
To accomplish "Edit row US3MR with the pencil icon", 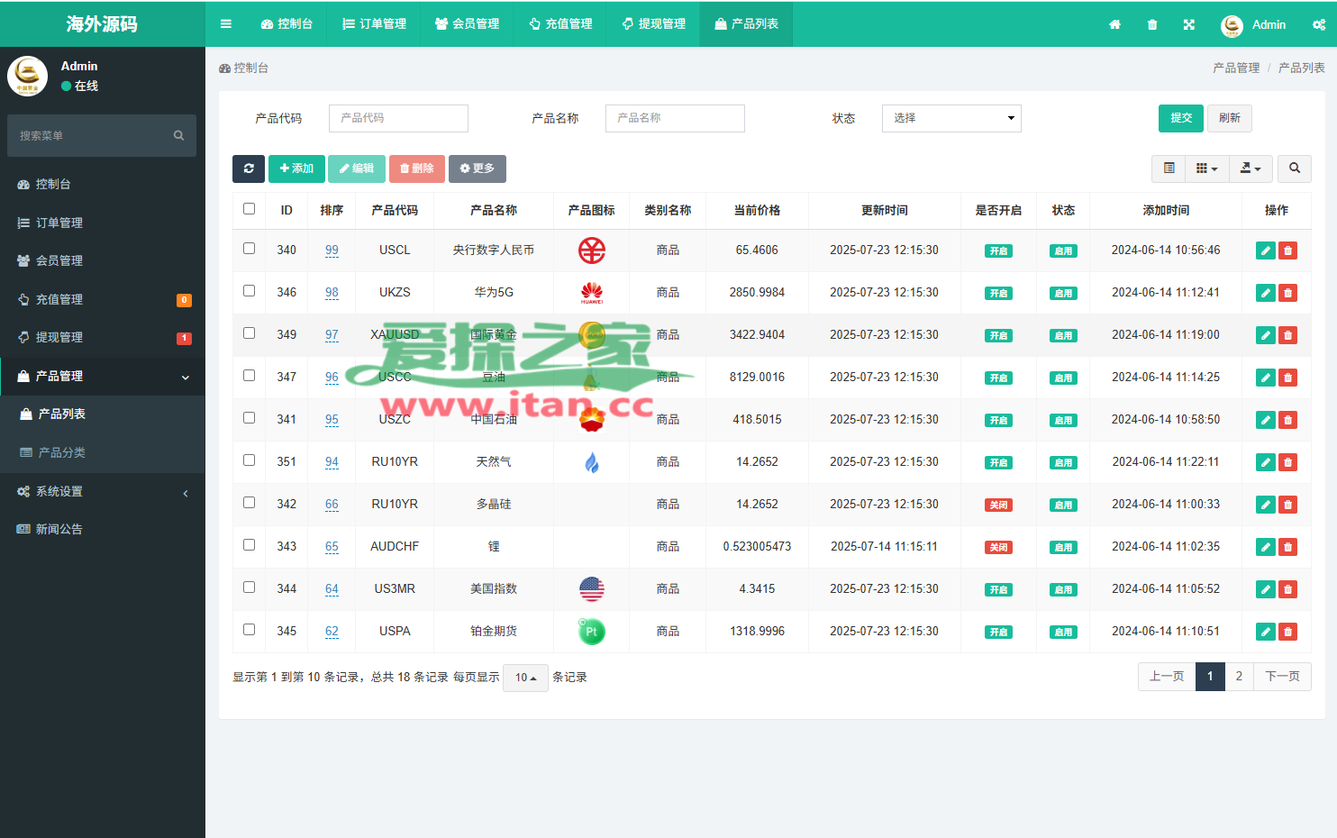I will pyautogui.click(x=1266, y=589).
